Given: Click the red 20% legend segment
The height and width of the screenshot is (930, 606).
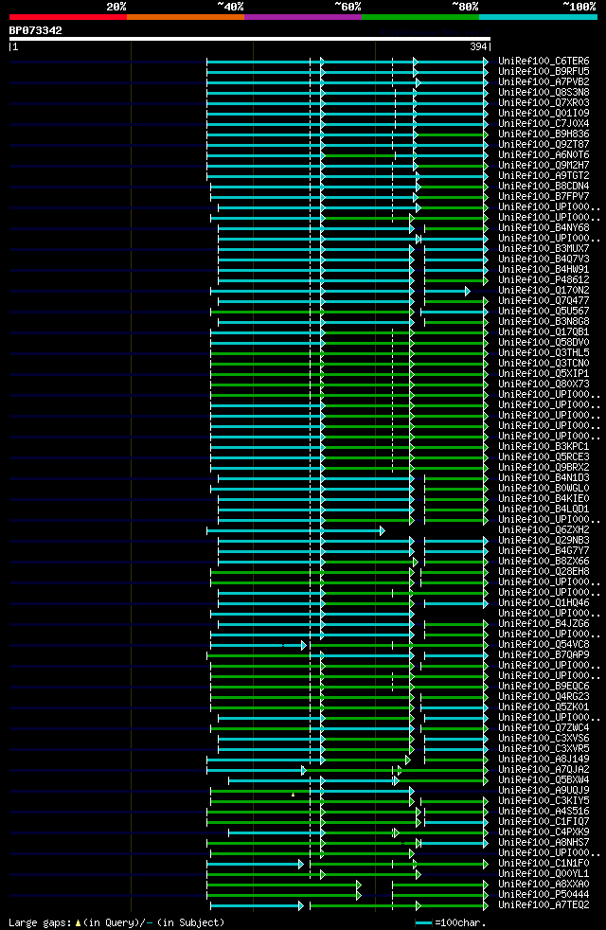Looking at the screenshot, I should (68, 17).
